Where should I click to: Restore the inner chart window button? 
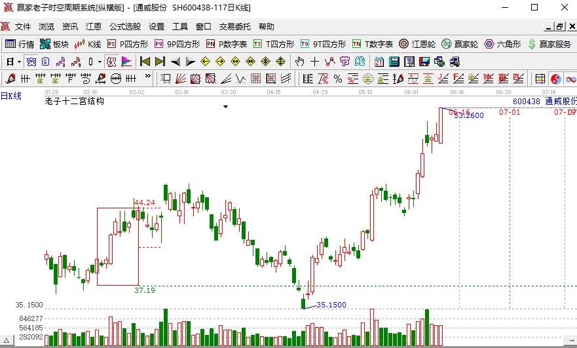click(560, 26)
